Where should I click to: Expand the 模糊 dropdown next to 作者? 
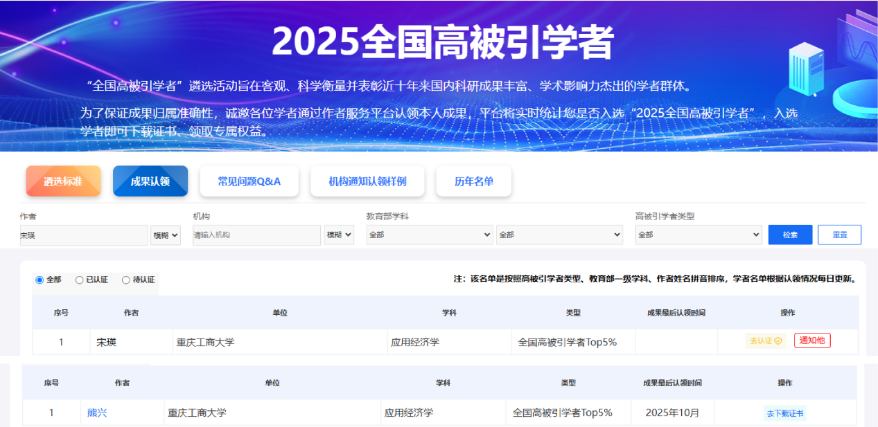coord(166,235)
